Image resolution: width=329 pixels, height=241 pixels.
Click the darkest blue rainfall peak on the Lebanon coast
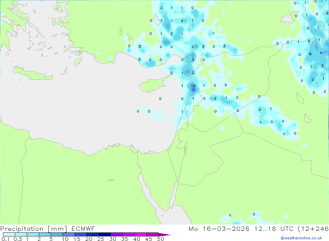tap(193, 90)
